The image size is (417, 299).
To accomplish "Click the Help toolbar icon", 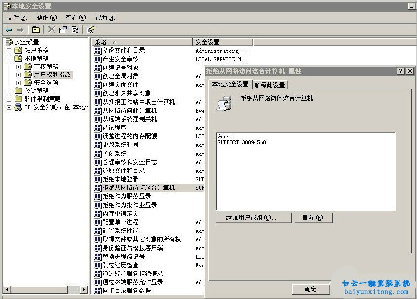I will point(89,29).
